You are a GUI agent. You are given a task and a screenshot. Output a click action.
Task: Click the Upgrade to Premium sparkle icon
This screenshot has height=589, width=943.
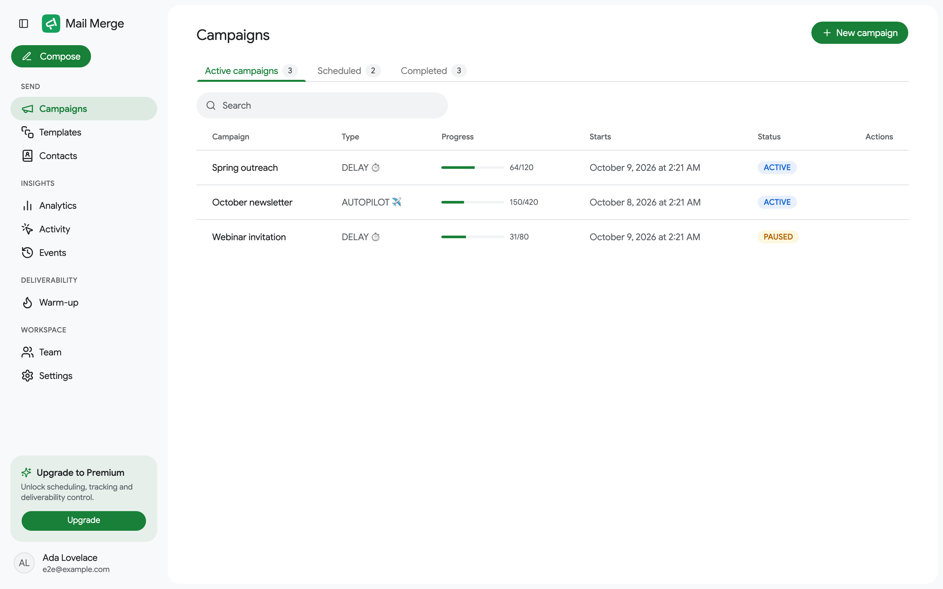tap(27, 473)
